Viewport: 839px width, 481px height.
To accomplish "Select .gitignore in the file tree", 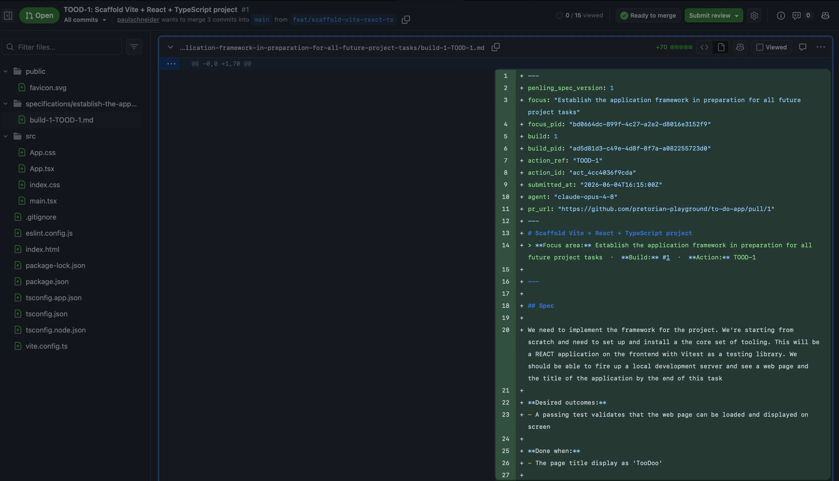I will click(41, 217).
